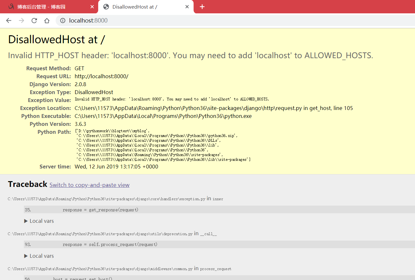This screenshot has height=280, width=415.
Task: Focus the address bar showing localhost:8000
Action: tap(235, 21)
